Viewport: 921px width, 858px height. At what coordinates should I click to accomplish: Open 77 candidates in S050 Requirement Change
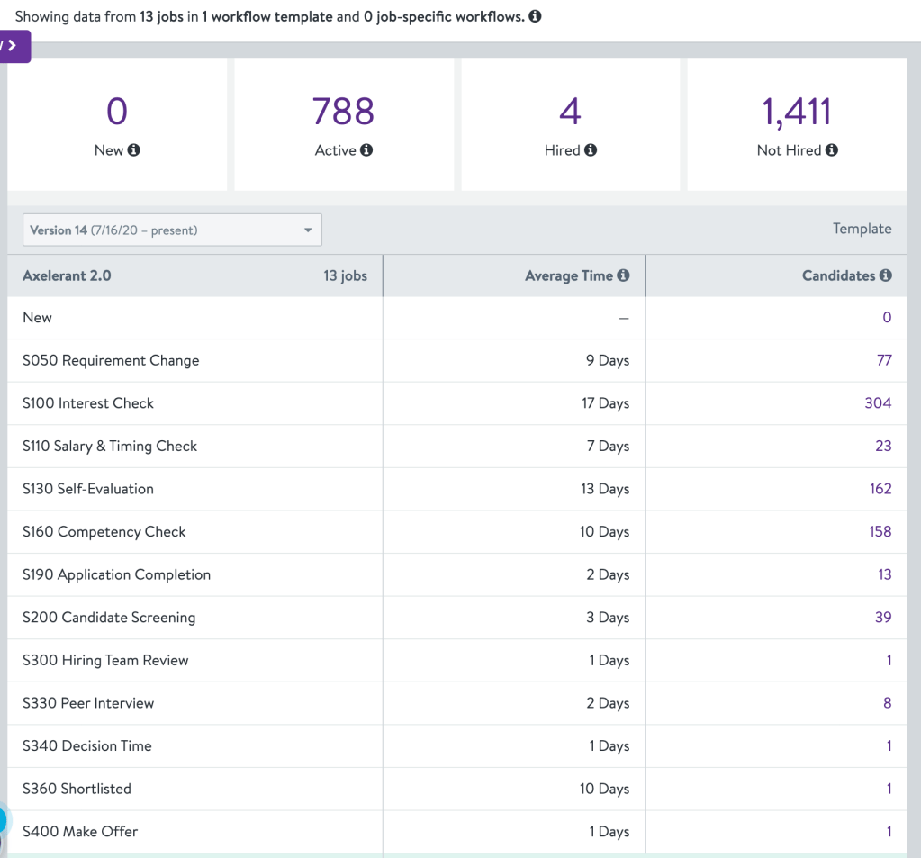884,360
